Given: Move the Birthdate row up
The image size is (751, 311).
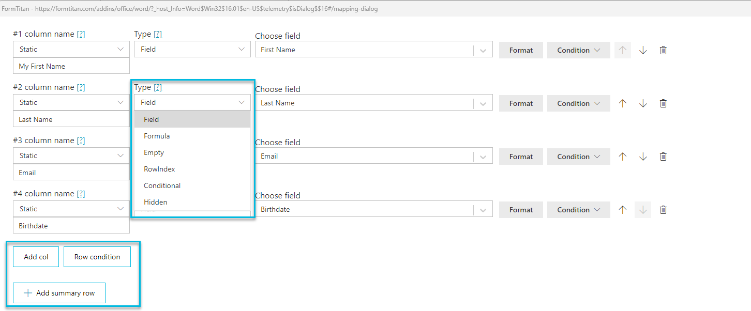Looking at the screenshot, I should [622, 209].
